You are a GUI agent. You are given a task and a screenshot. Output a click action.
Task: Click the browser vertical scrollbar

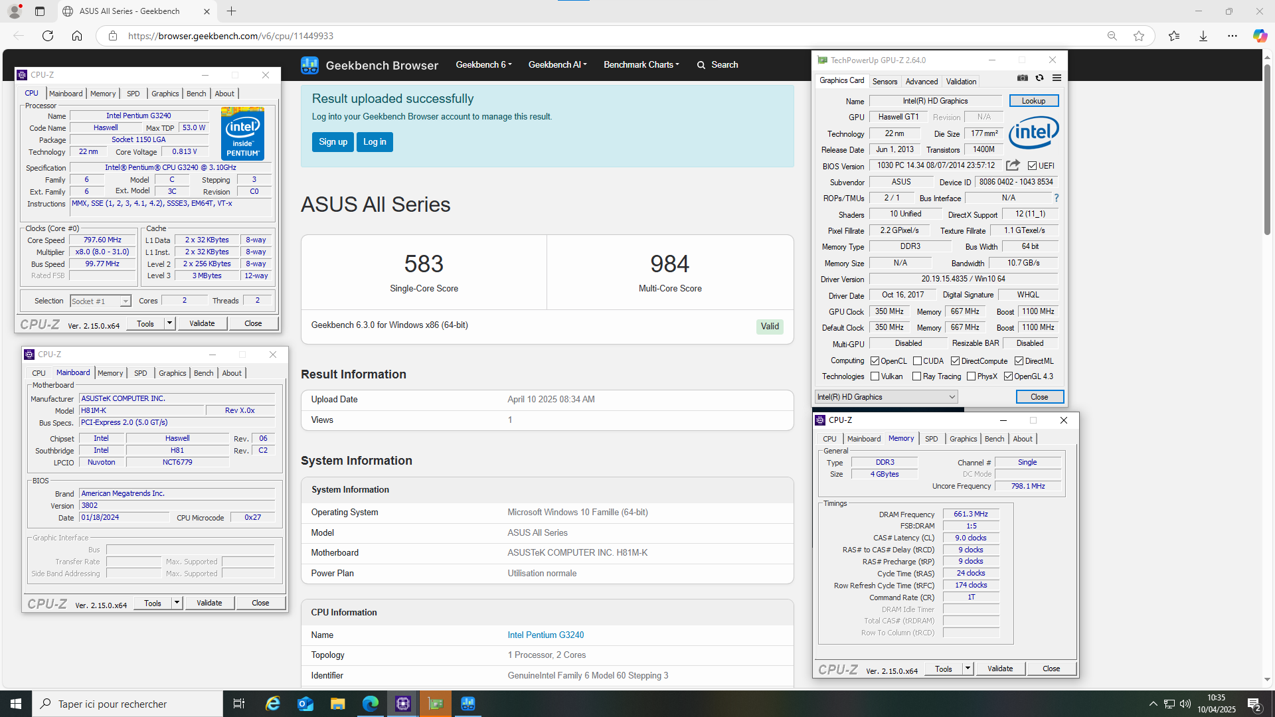point(1267,149)
